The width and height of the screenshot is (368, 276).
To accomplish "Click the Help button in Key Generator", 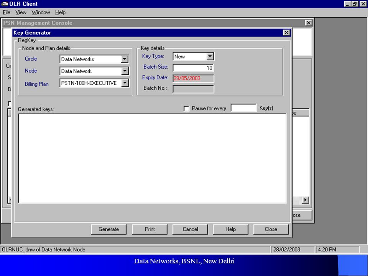I will pos(230,229).
